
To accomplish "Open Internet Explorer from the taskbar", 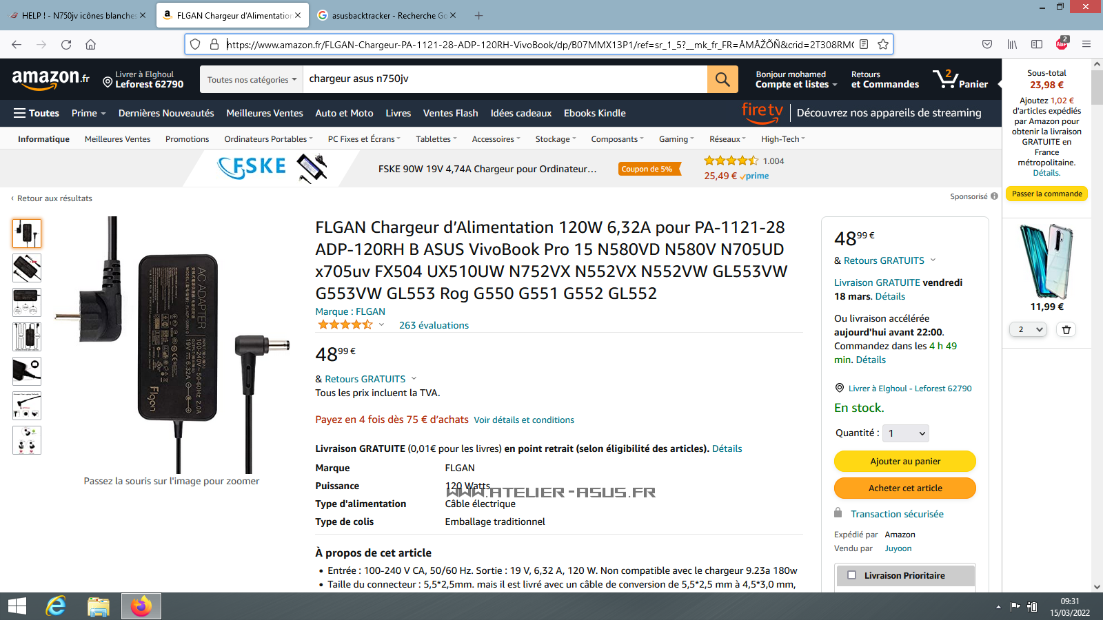I will pyautogui.click(x=56, y=606).
